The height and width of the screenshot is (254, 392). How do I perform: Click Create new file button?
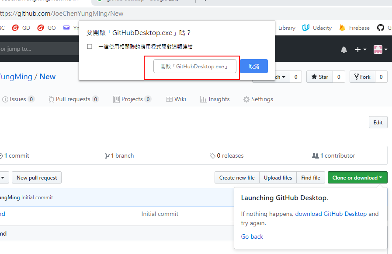click(x=237, y=178)
